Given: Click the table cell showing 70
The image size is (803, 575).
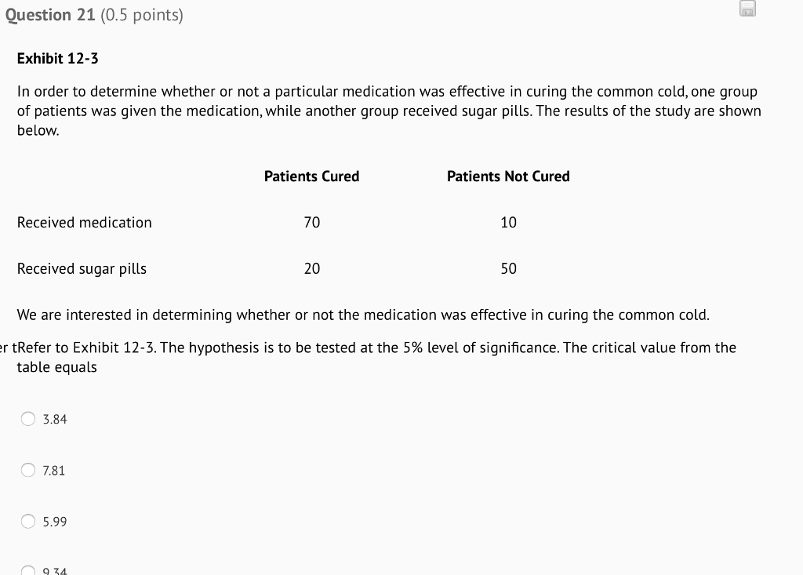Looking at the screenshot, I should 312,223.
